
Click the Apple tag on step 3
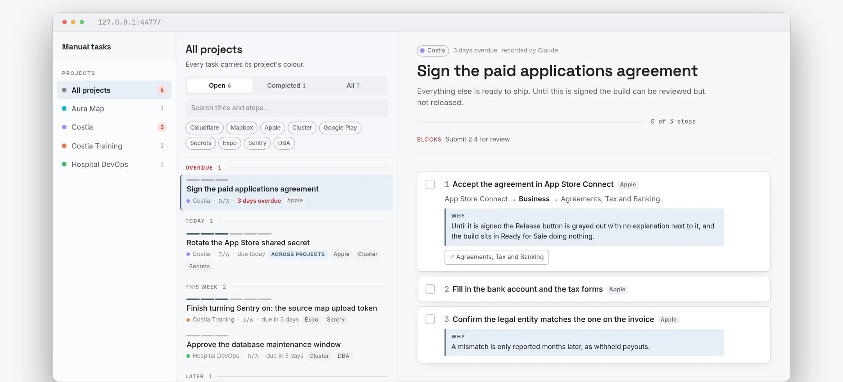click(x=668, y=320)
